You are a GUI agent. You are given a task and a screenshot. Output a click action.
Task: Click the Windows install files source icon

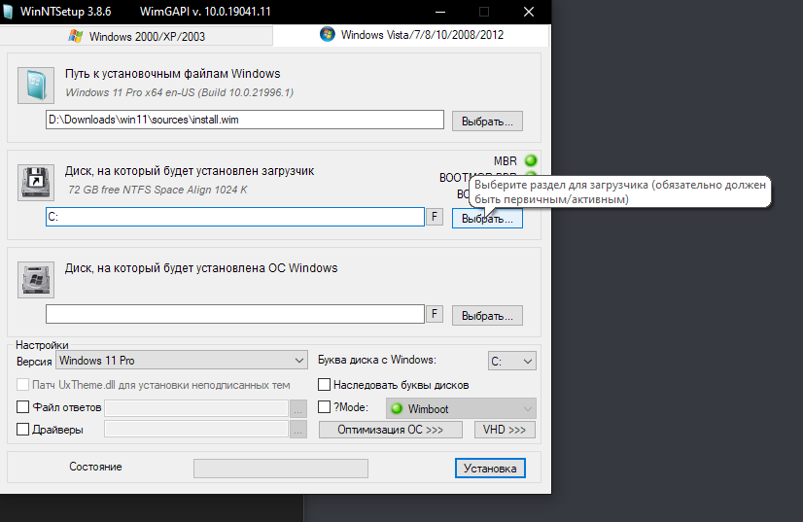point(36,86)
